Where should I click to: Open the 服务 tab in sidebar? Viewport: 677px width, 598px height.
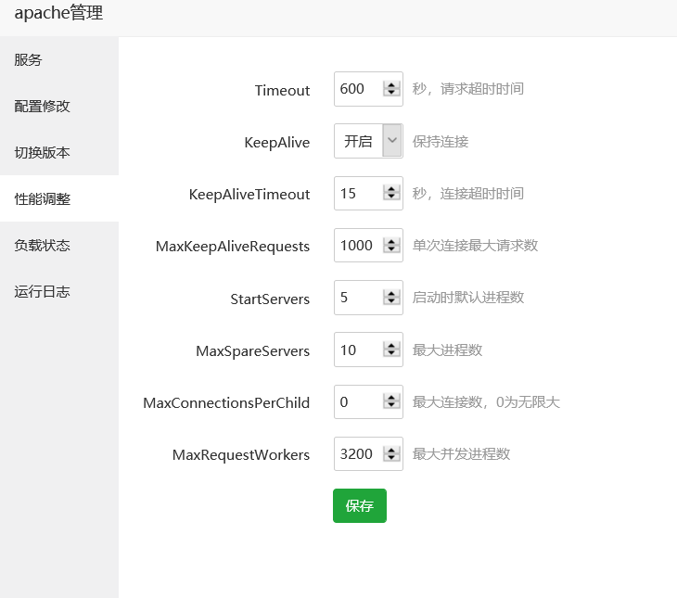click(59, 59)
